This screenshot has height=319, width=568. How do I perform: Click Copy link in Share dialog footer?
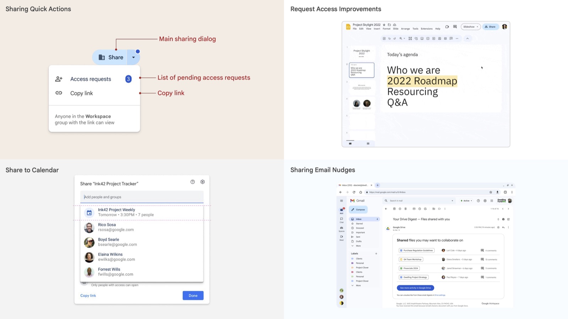pos(88,296)
